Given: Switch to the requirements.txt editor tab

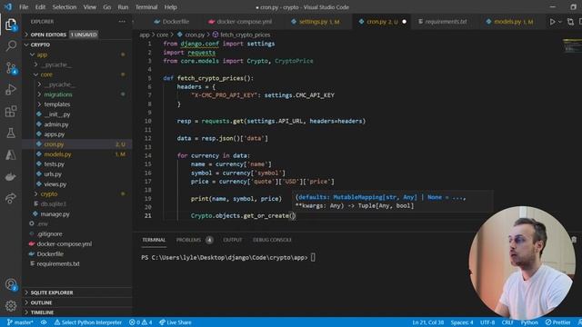Looking at the screenshot, I should (442, 22).
